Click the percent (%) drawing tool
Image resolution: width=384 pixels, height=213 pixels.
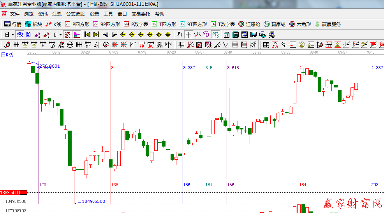click(284, 45)
